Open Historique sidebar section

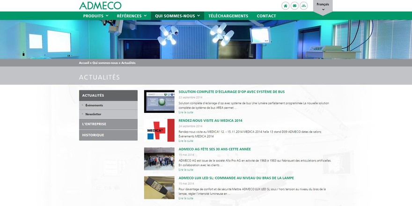click(108, 135)
